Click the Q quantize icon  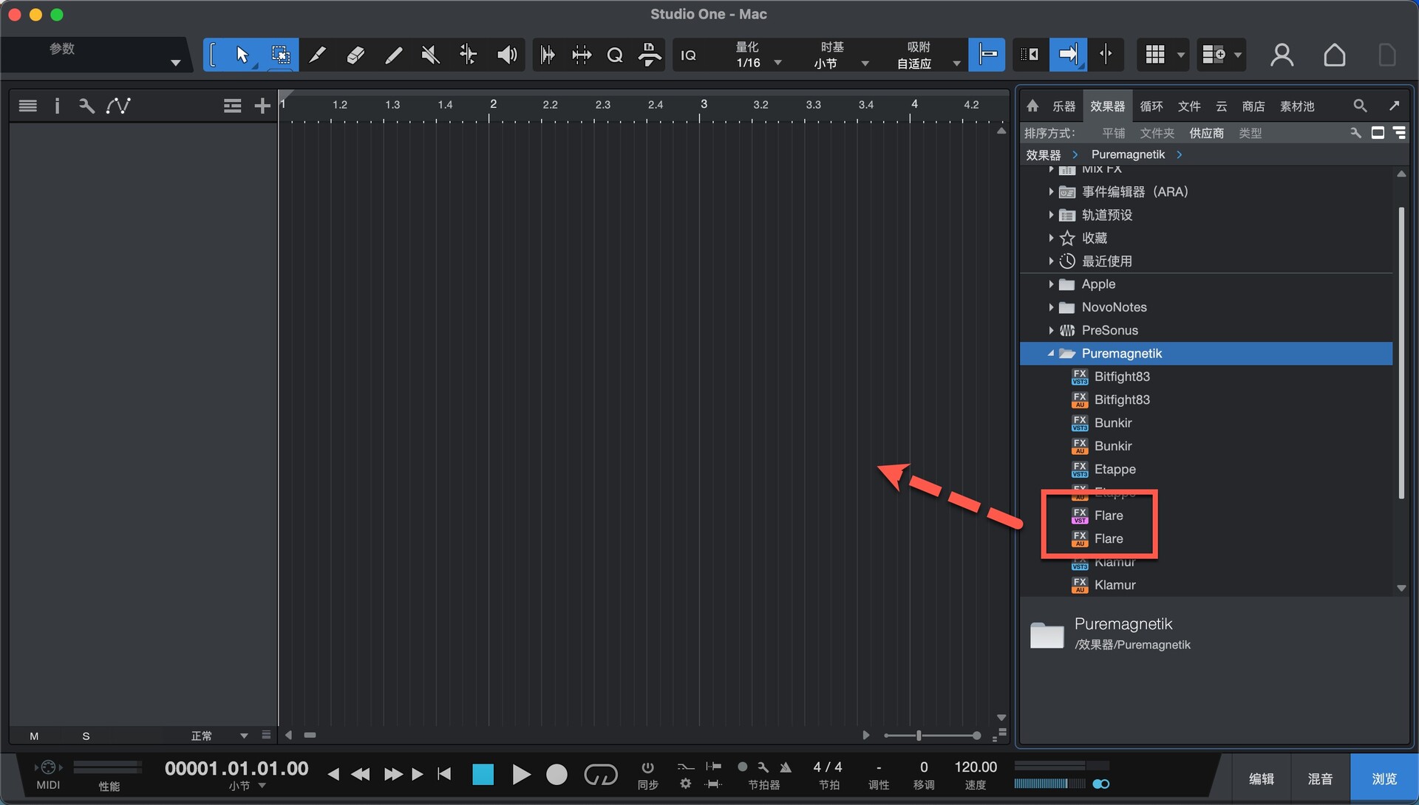pyautogui.click(x=614, y=55)
